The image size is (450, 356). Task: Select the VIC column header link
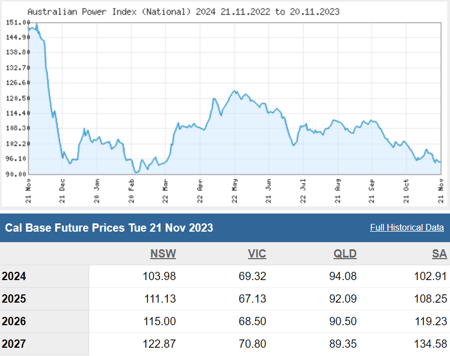point(256,254)
